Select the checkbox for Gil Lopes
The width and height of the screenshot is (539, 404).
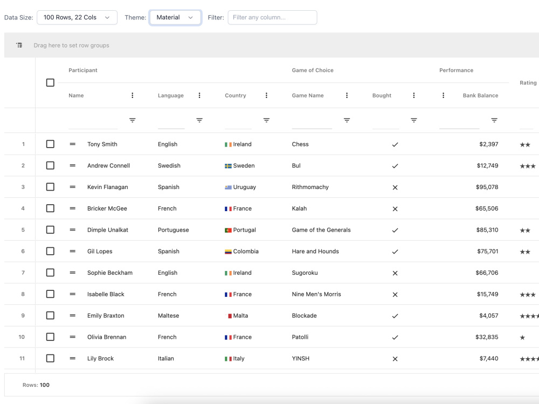tap(50, 252)
